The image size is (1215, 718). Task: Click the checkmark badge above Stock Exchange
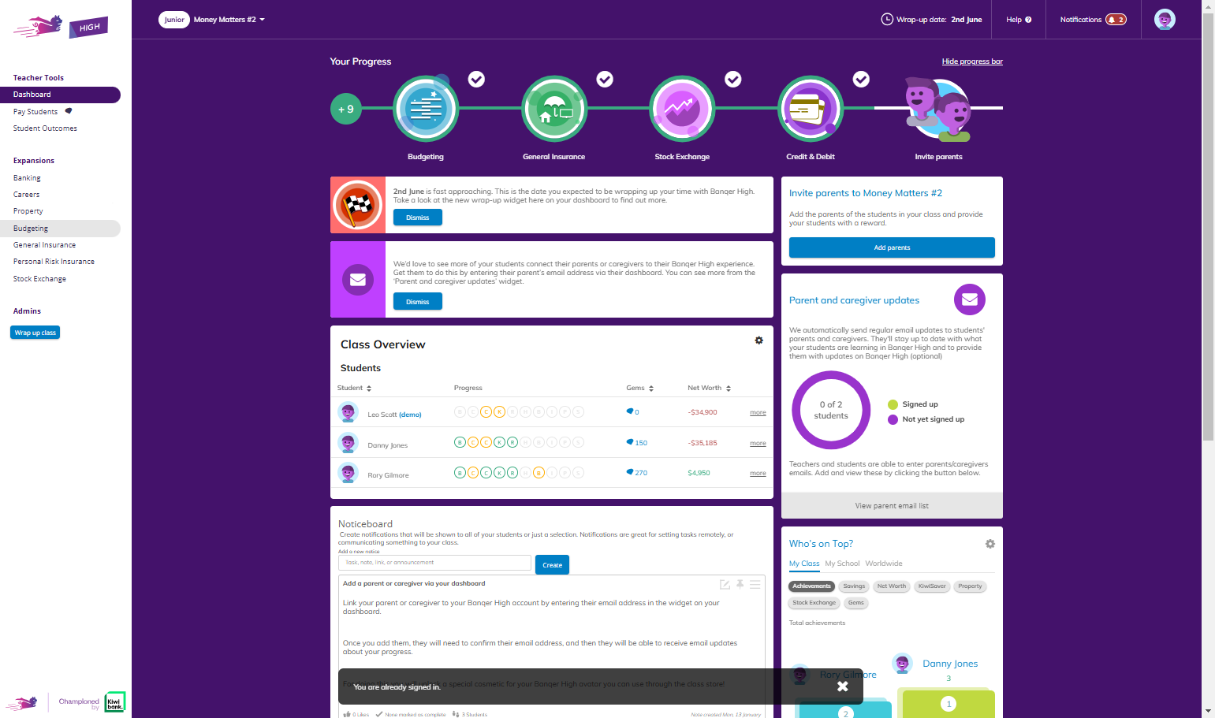click(733, 79)
